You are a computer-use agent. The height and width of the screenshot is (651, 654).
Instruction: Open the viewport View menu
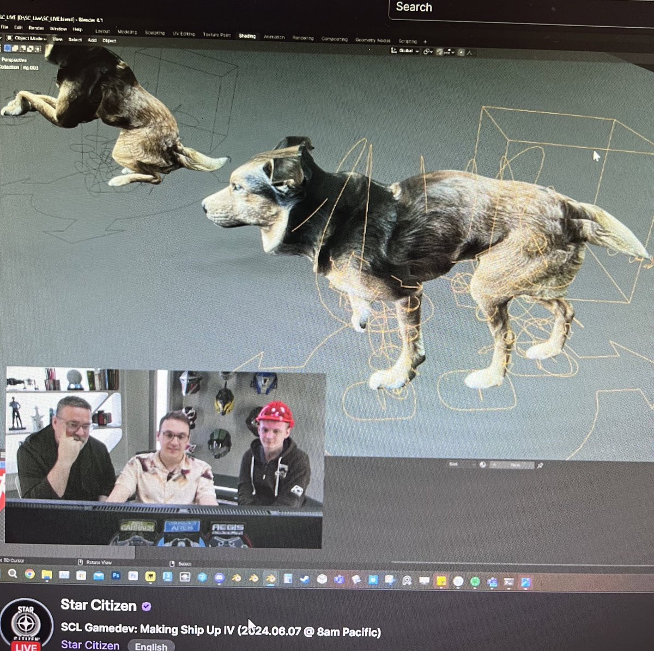coord(57,39)
